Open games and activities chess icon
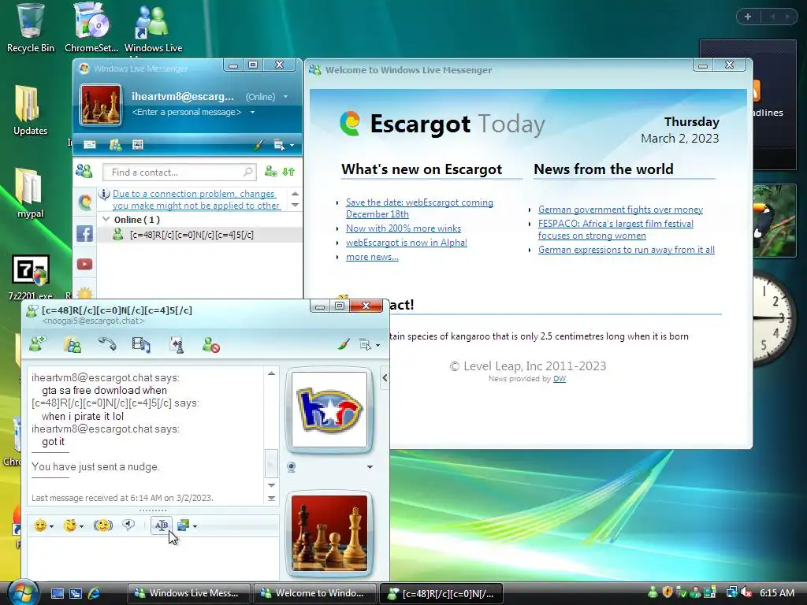 (177, 345)
